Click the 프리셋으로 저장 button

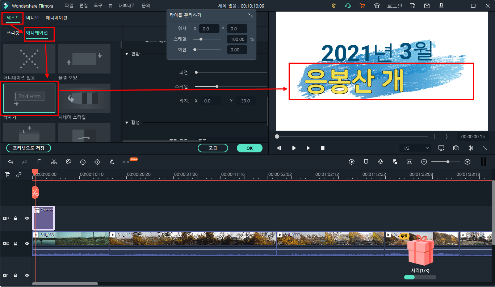(x=29, y=148)
